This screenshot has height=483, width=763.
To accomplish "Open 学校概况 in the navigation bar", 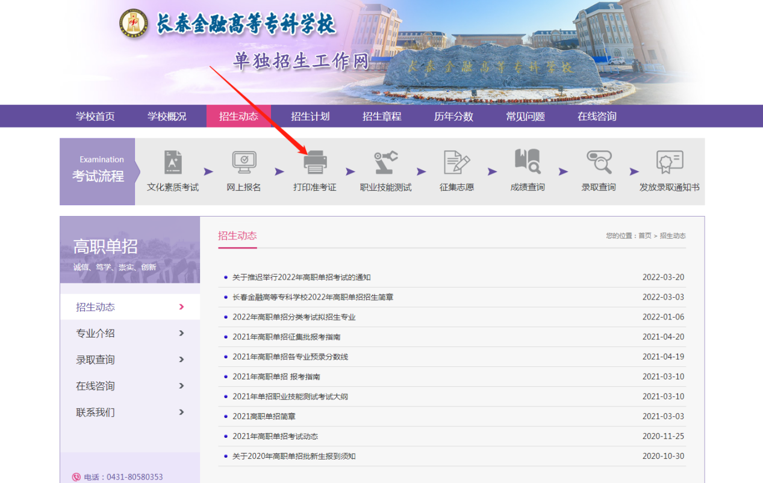I will pyautogui.click(x=167, y=117).
